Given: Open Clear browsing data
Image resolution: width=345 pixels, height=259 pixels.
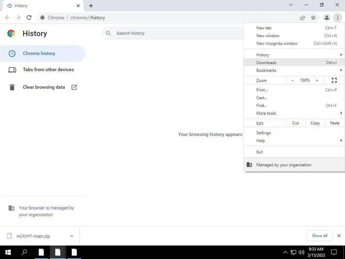Looking at the screenshot, I should pos(43,87).
